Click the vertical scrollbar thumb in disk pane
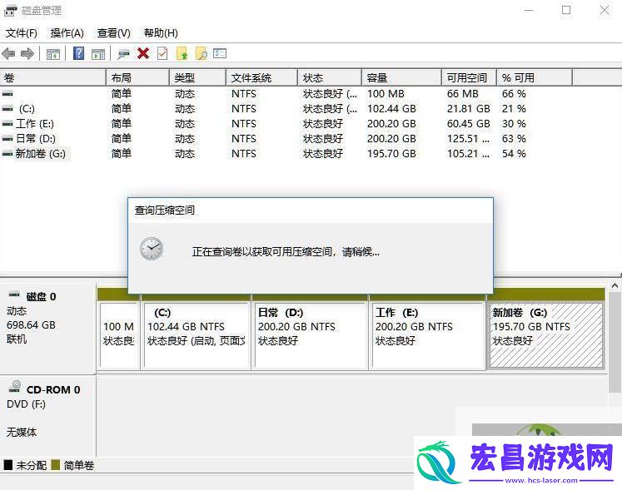 point(615,343)
